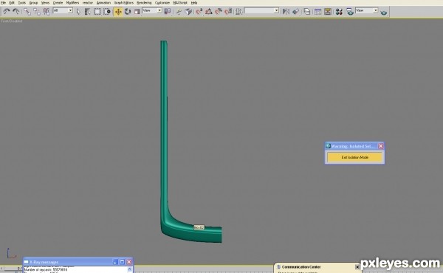This screenshot has height=273, width=443.
Task: Open the Modifiers menu
Action: [x=72, y=2]
